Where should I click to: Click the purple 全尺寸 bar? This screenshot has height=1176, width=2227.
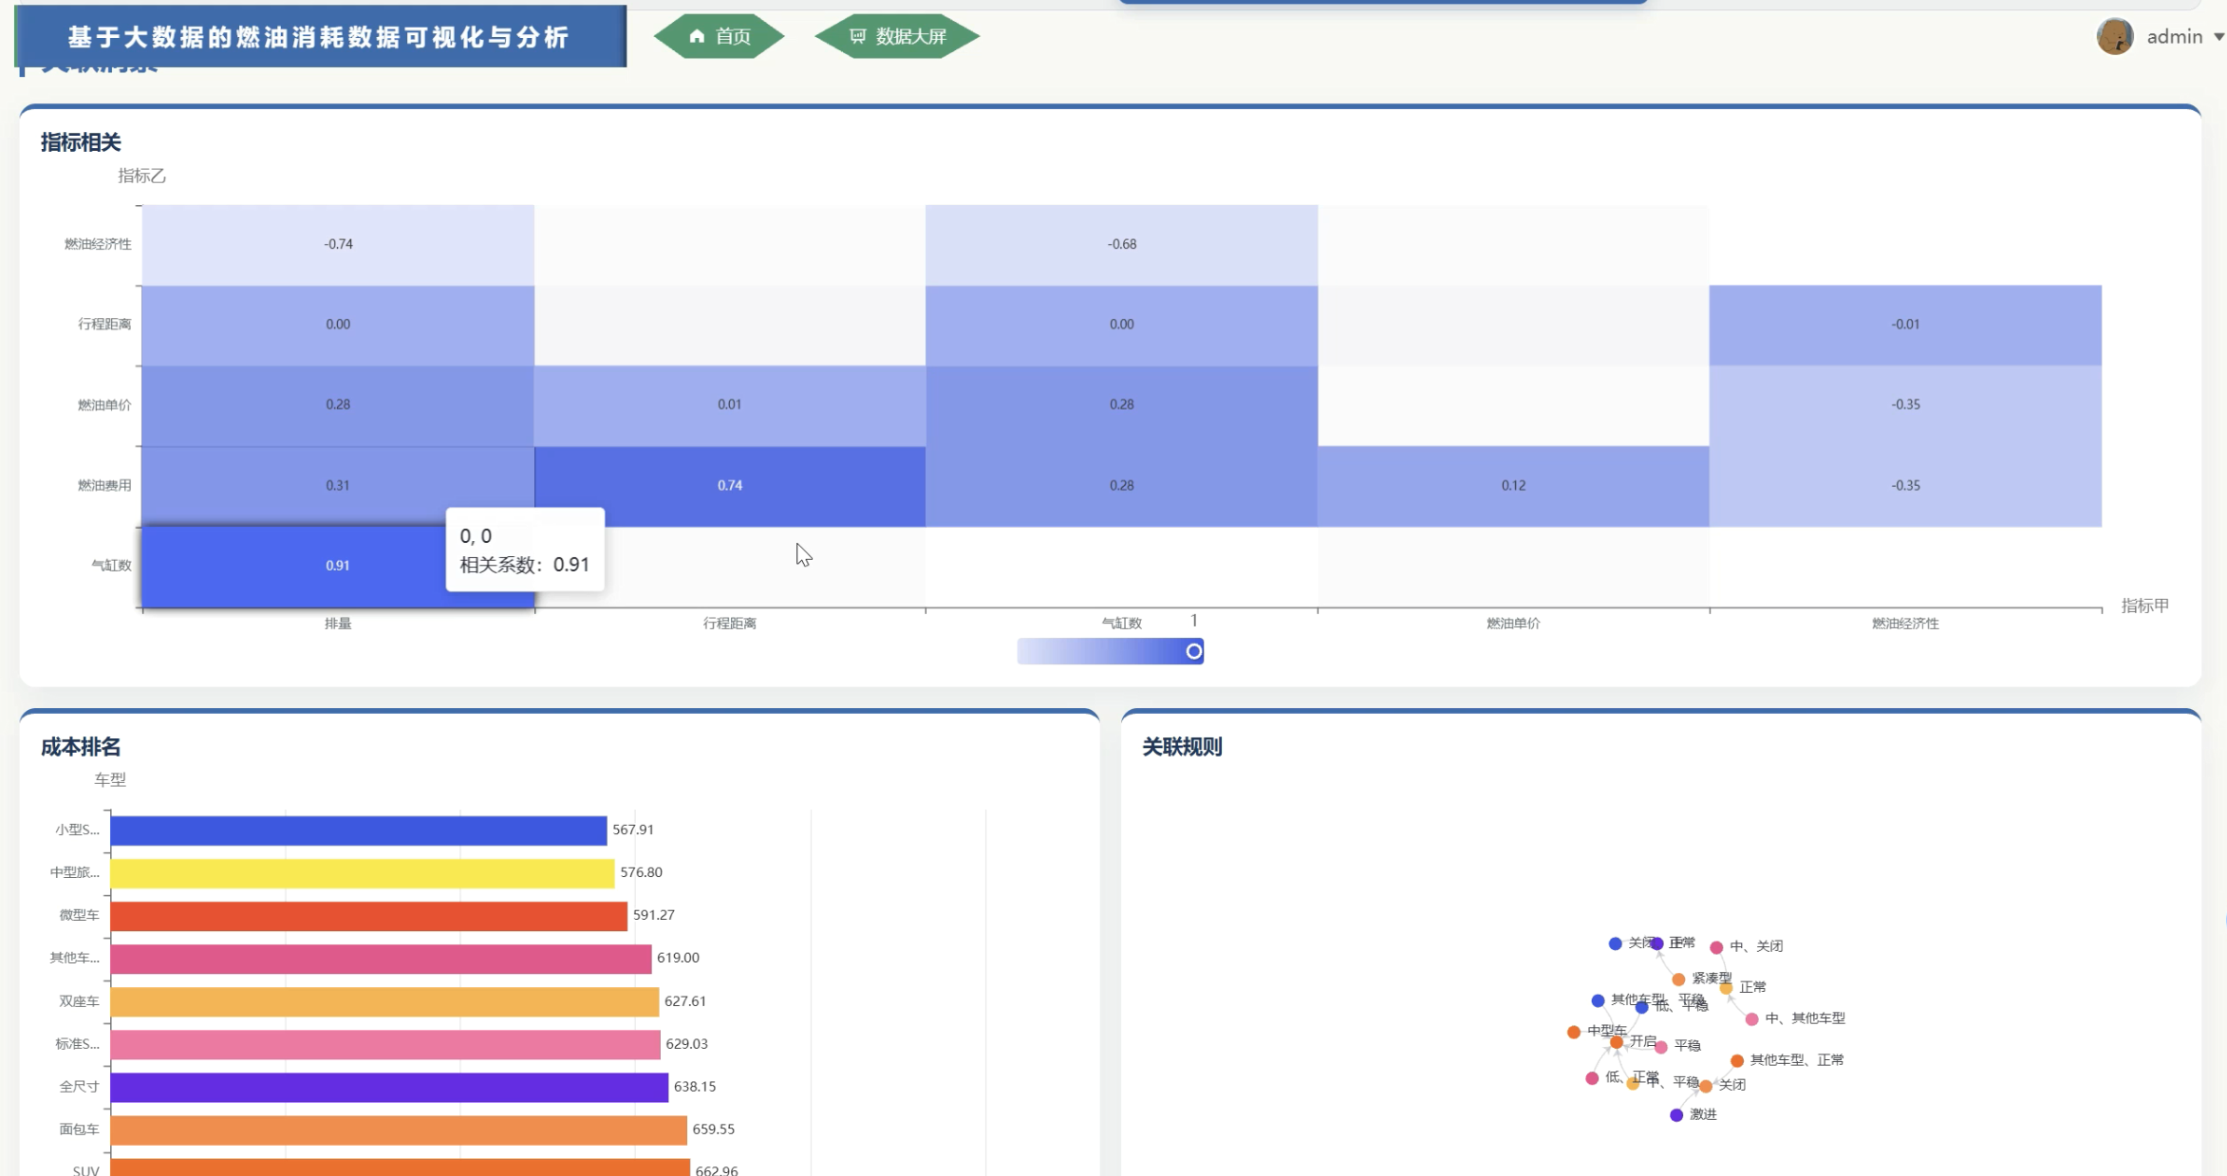389,1088
